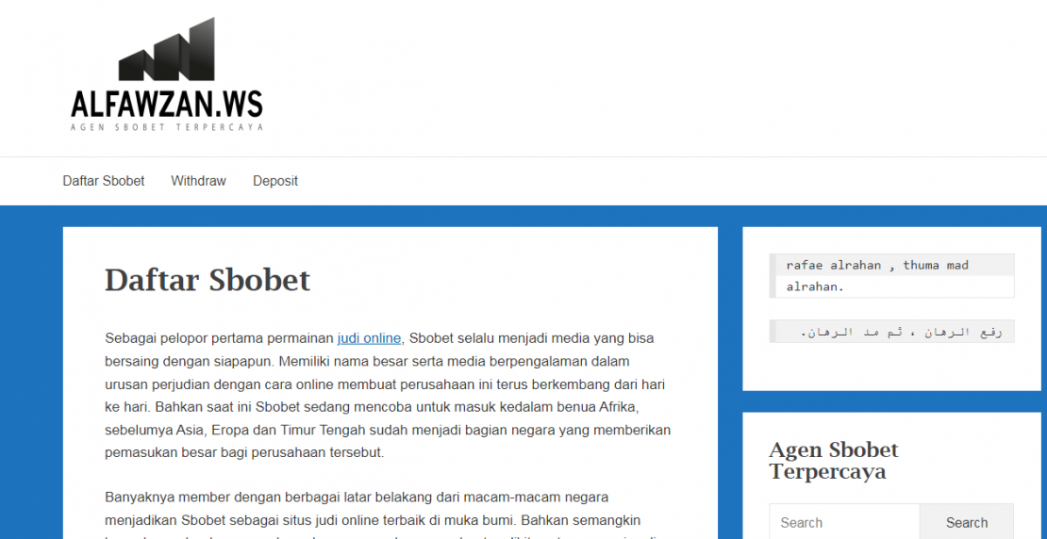Click the word "Afrika" in the article
This screenshot has height=539, width=1047.
click(x=619, y=407)
